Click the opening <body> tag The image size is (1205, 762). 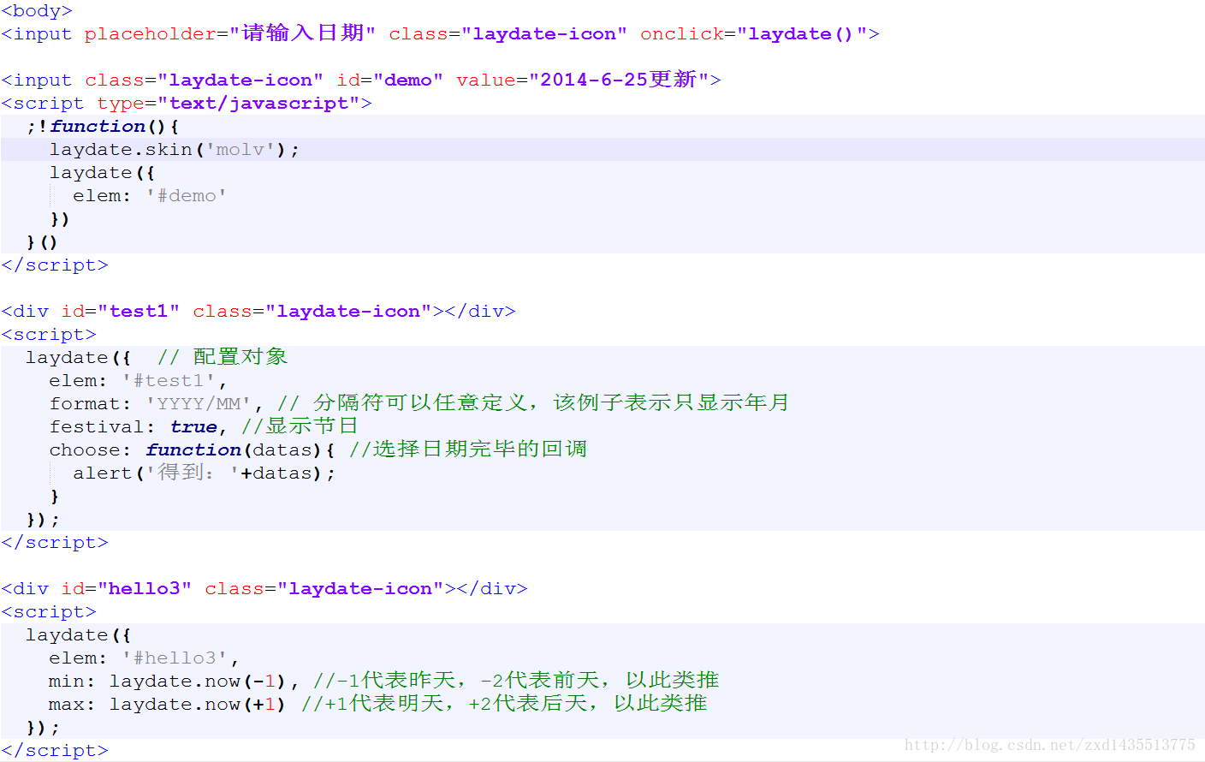click(x=37, y=11)
